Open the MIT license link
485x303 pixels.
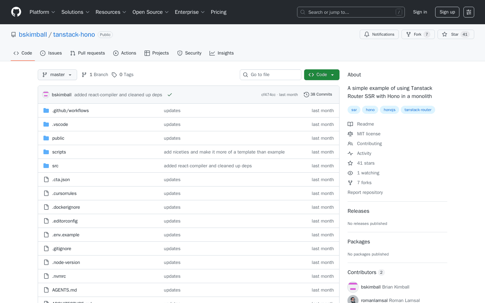click(x=364, y=134)
